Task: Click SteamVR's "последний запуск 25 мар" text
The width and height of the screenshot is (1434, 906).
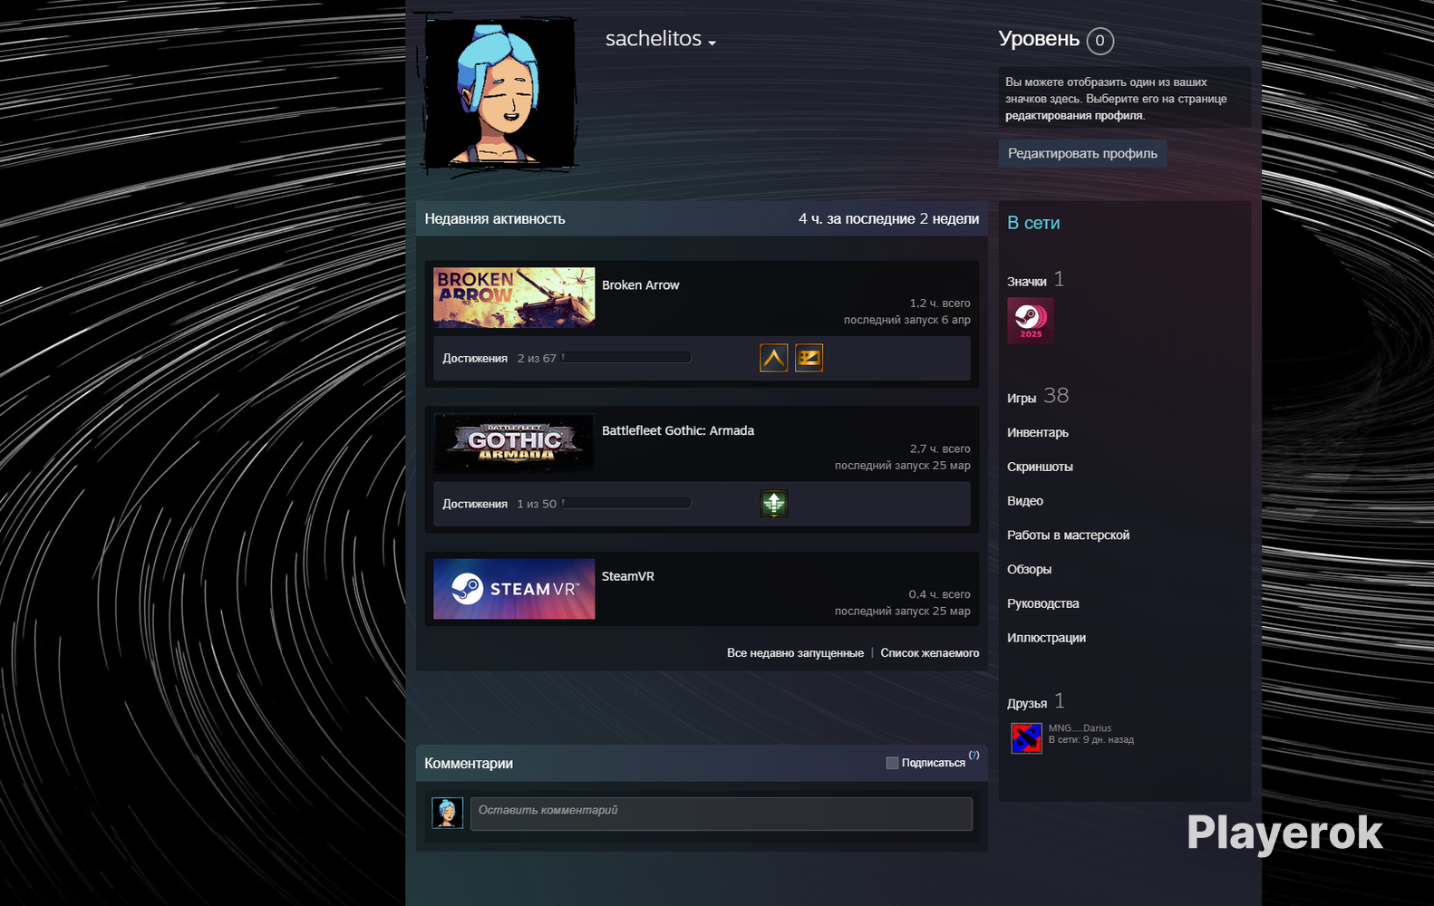Action: click(x=903, y=612)
